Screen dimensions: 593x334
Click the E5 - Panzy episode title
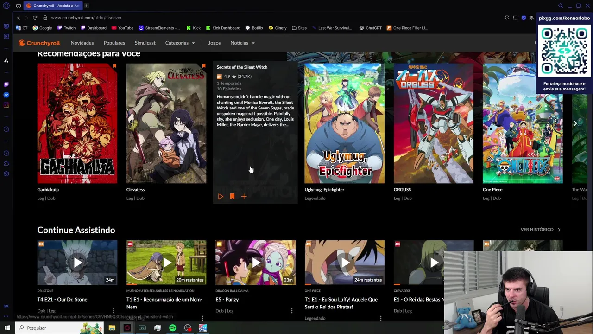pyautogui.click(x=227, y=300)
